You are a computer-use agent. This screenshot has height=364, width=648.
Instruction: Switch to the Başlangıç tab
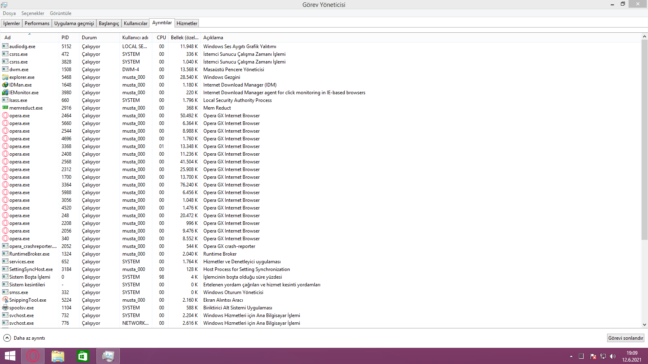click(109, 23)
